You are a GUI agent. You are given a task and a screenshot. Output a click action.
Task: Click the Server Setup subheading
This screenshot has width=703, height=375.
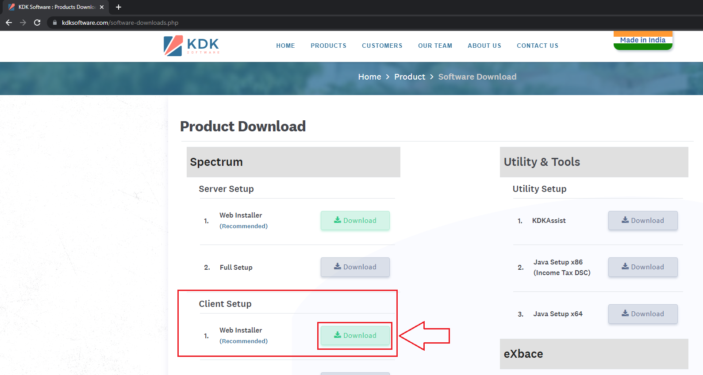(x=226, y=189)
